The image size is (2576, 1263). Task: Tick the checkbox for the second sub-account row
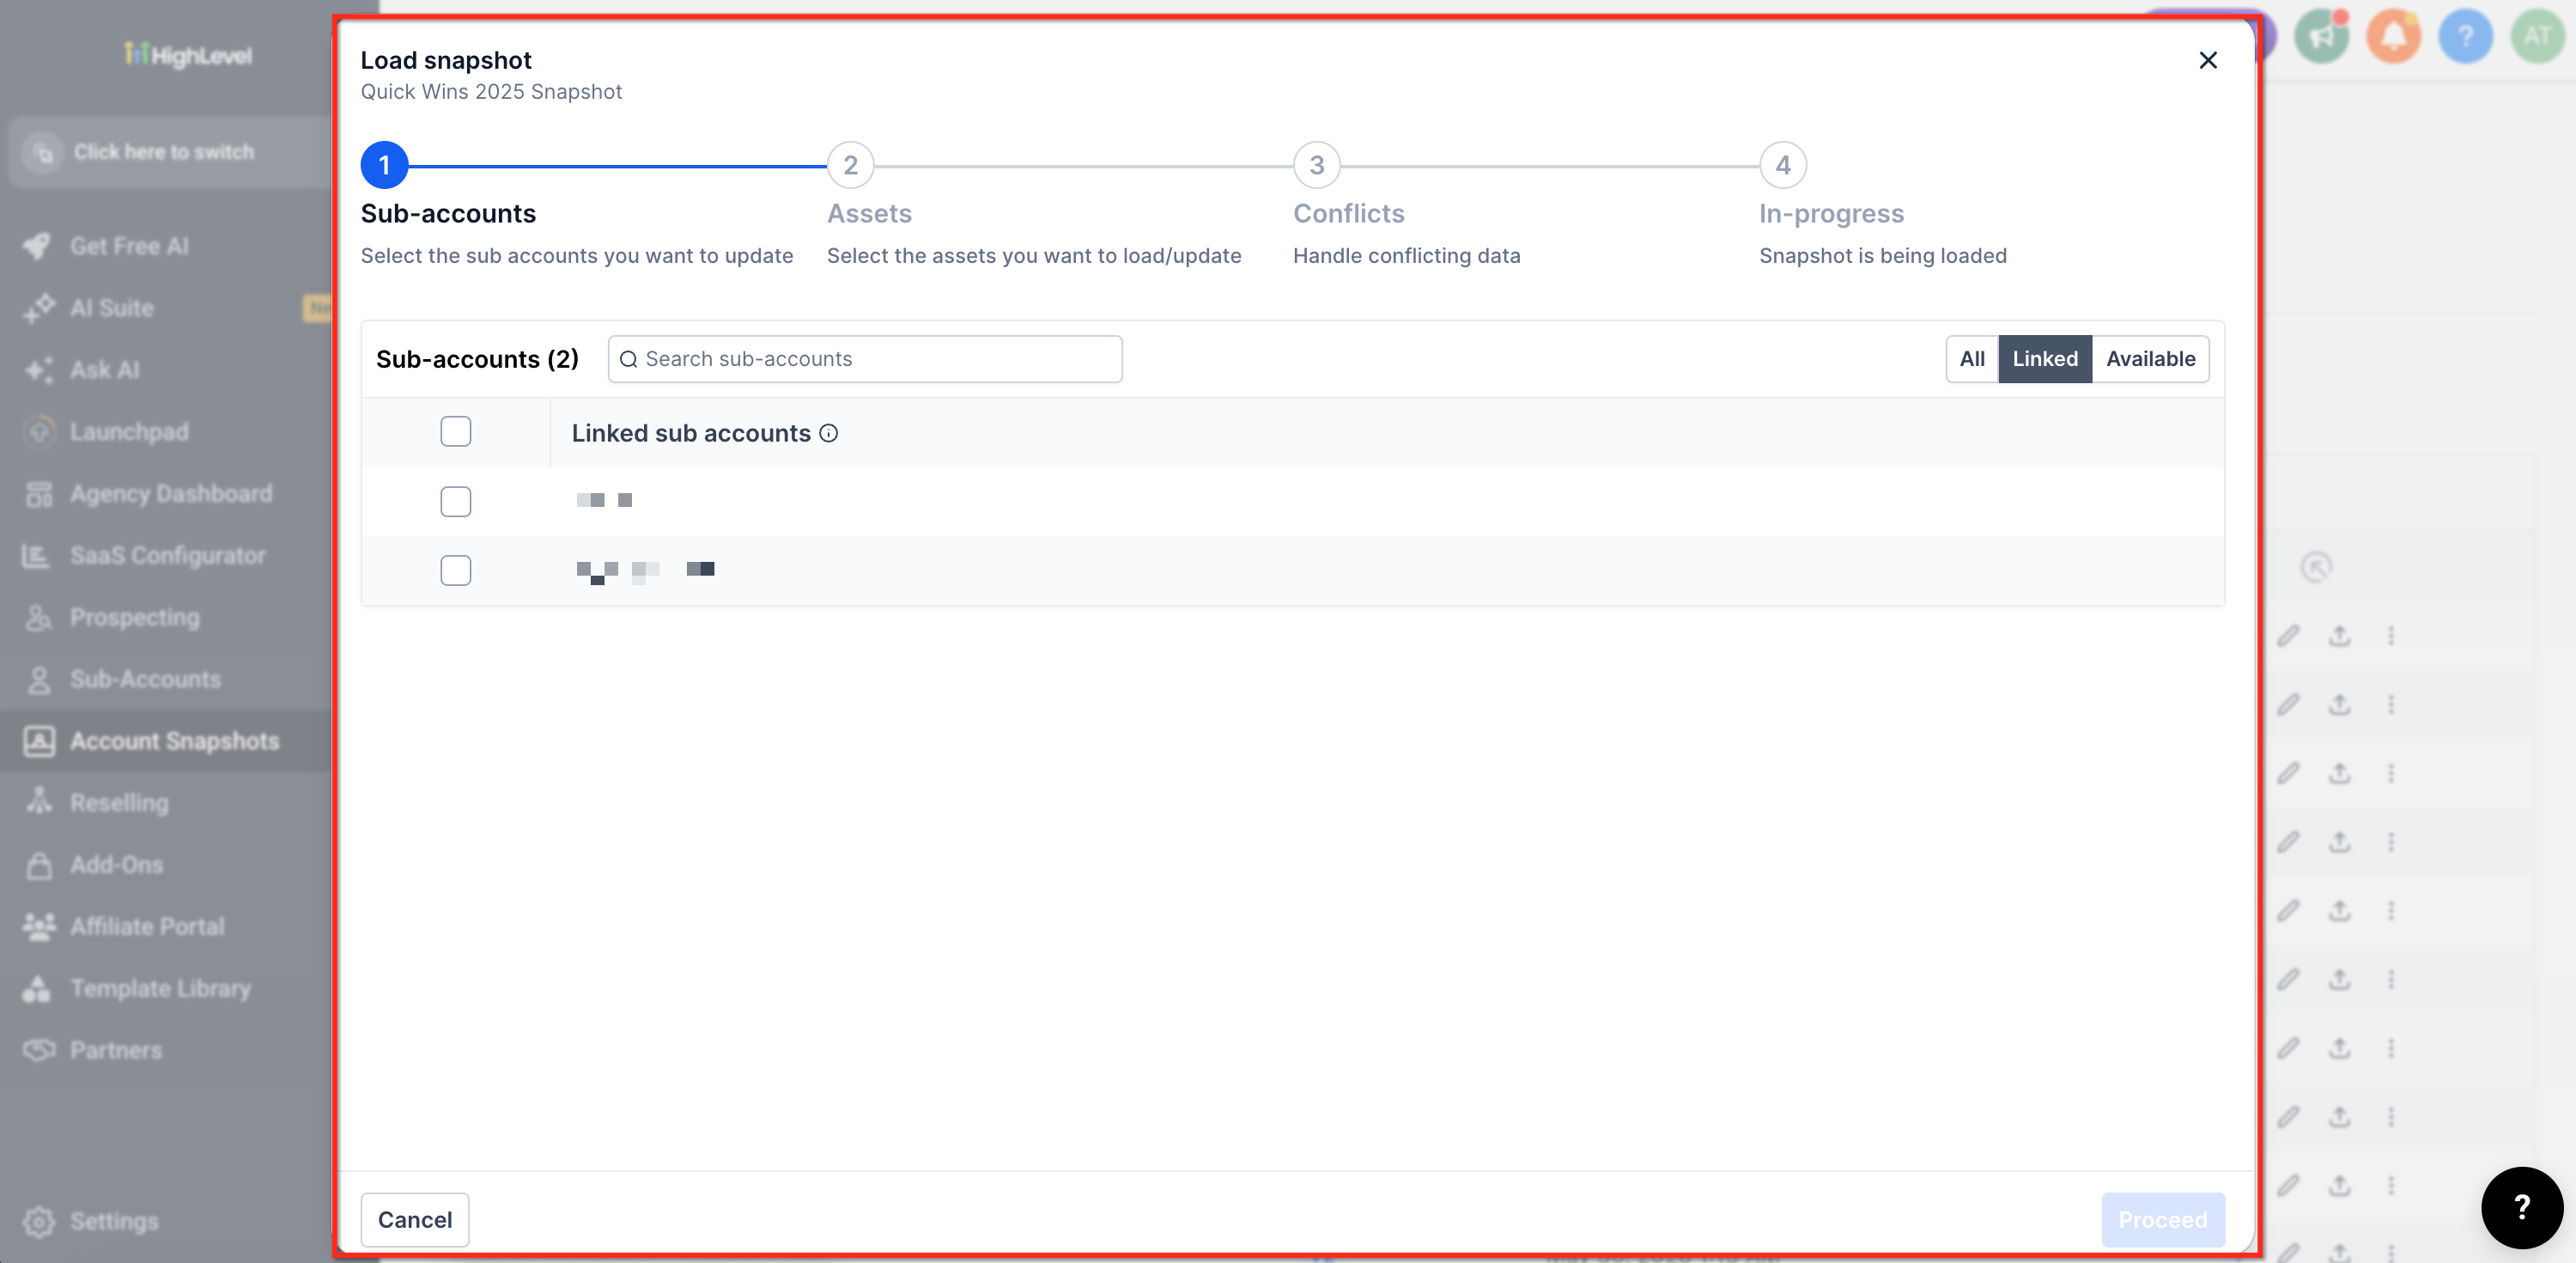click(456, 570)
